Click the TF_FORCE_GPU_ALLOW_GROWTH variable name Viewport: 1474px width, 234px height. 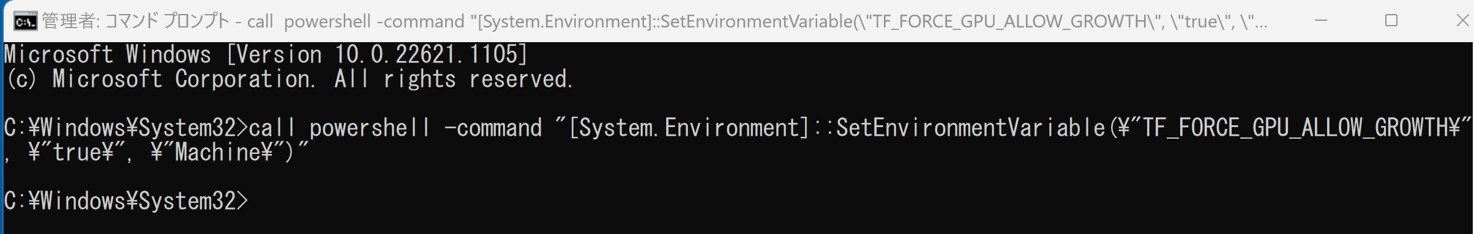coord(1296,128)
